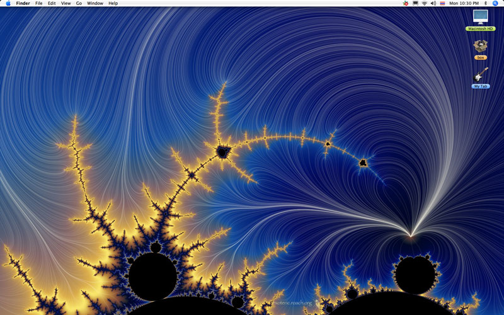Viewport: 504px width, 315px height.
Task: Open the Window menu
Action: click(95, 3)
